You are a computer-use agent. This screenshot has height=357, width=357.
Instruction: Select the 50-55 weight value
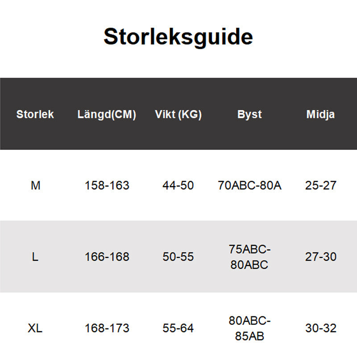coord(178,257)
